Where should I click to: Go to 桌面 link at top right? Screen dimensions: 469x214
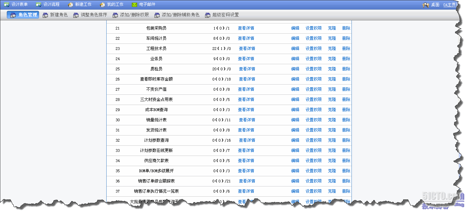point(435,5)
